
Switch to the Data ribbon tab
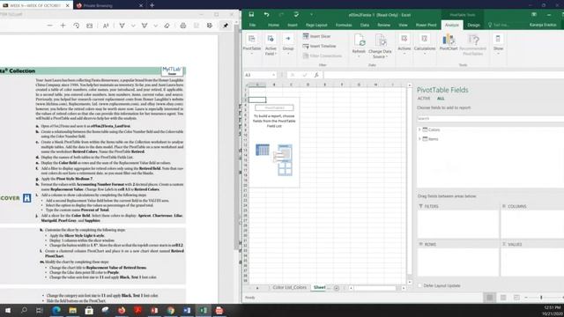(x=365, y=25)
